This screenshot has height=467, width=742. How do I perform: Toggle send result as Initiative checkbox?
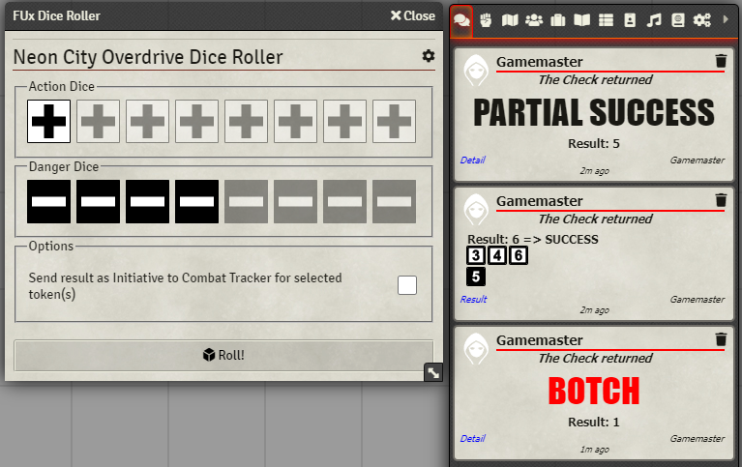[407, 285]
